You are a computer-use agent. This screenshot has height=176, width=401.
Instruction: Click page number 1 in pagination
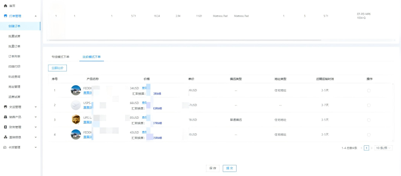tap(366, 148)
